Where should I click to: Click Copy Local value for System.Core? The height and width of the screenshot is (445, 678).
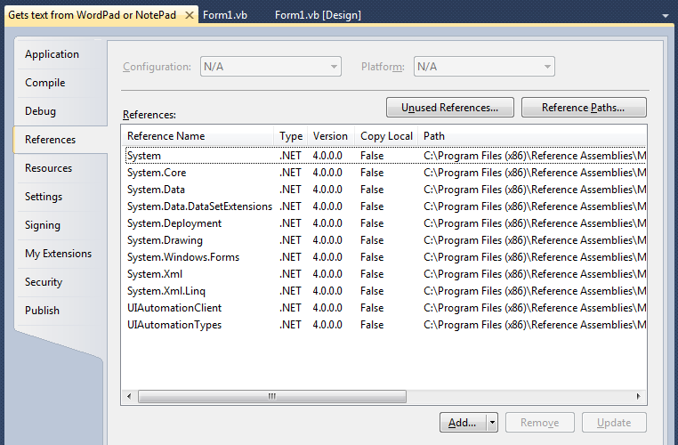[x=372, y=173]
